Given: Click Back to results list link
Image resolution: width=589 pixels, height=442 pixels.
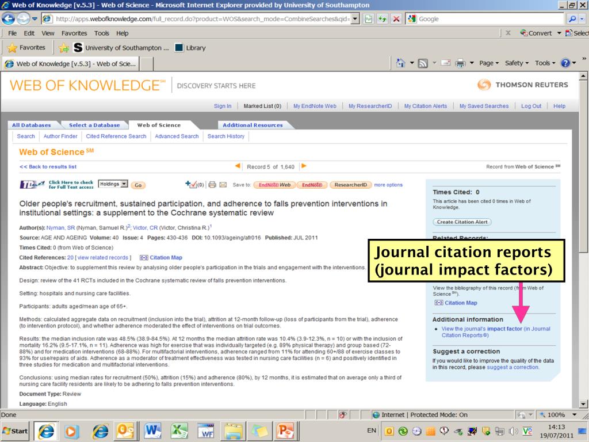Looking at the screenshot, I should [x=48, y=166].
